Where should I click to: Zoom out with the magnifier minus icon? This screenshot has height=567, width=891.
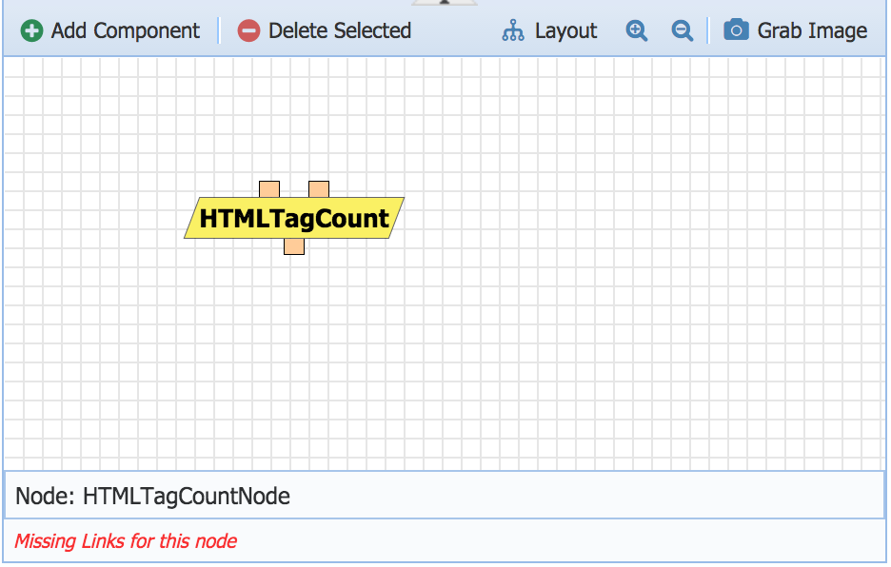point(683,30)
